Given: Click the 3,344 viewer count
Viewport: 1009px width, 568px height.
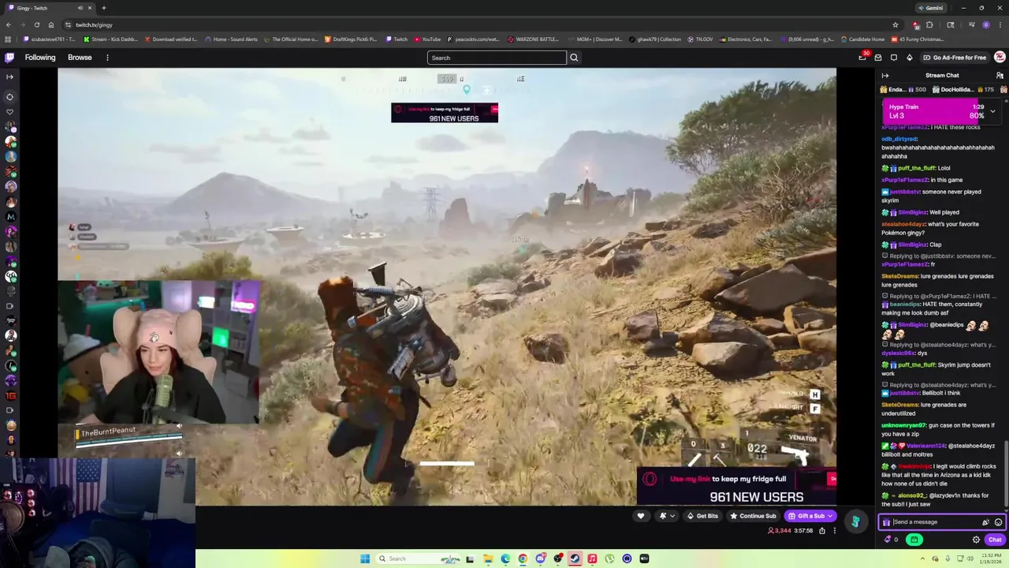Looking at the screenshot, I should point(780,531).
